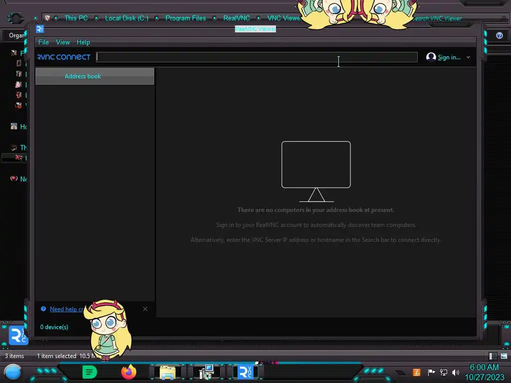The image size is (511, 383).
Task: Open the Need help link
Action: pos(66,309)
